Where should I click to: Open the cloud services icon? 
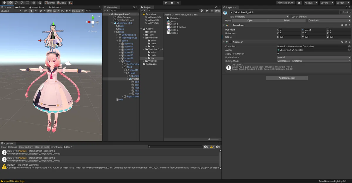click(299, 3)
